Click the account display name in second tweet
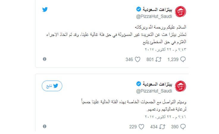Image resolution: width=219 pixels, height=134 pixels. [157, 84]
